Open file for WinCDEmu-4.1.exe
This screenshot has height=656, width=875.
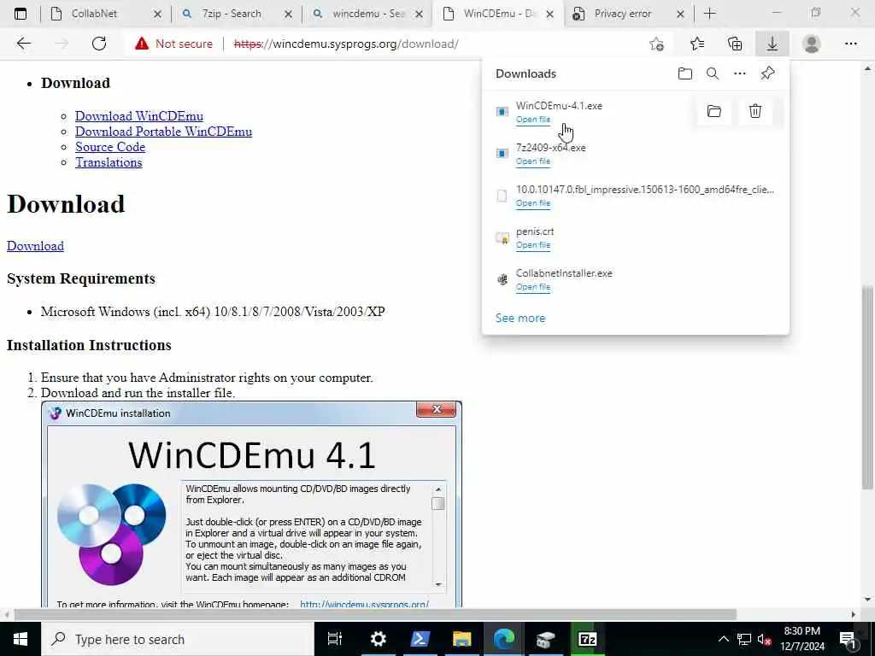pyautogui.click(x=533, y=120)
